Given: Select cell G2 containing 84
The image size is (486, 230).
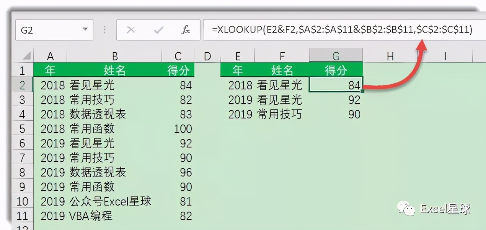Looking at the screenshot, I should tap(336, 85).
